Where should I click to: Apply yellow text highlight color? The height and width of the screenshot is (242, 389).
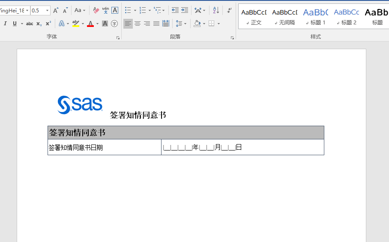[x=76, y=24]
